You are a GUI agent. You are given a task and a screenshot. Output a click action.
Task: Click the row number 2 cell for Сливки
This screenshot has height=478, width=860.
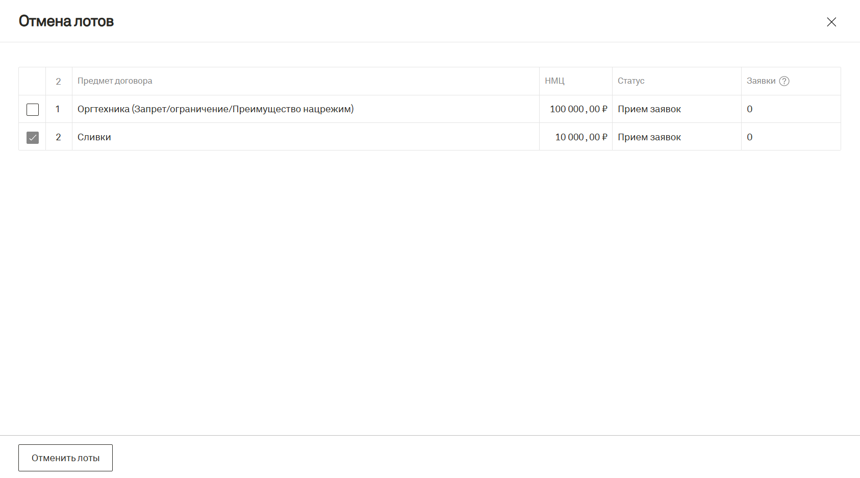(x=58, y=137)
